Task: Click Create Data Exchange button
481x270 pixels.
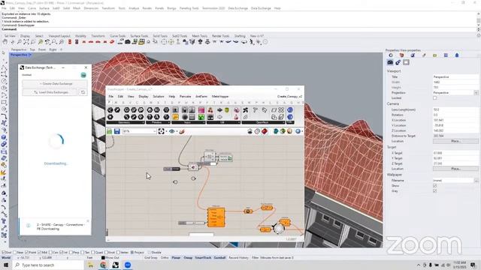Action: [55, 83]
